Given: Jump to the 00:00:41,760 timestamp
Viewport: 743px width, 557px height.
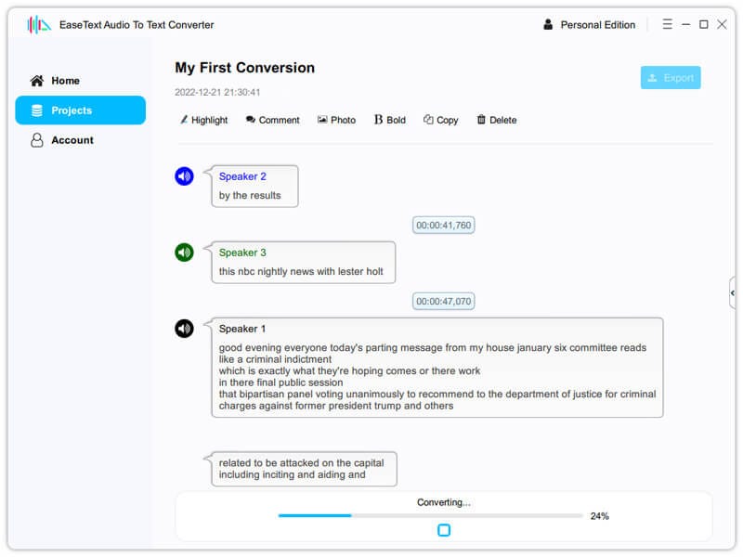Looking at the screenshot, I should tap(444, 225).
